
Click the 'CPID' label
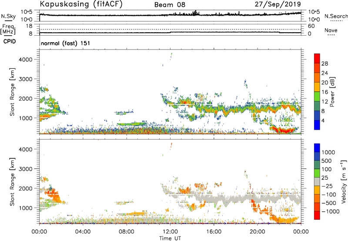(x=10, y=41)
